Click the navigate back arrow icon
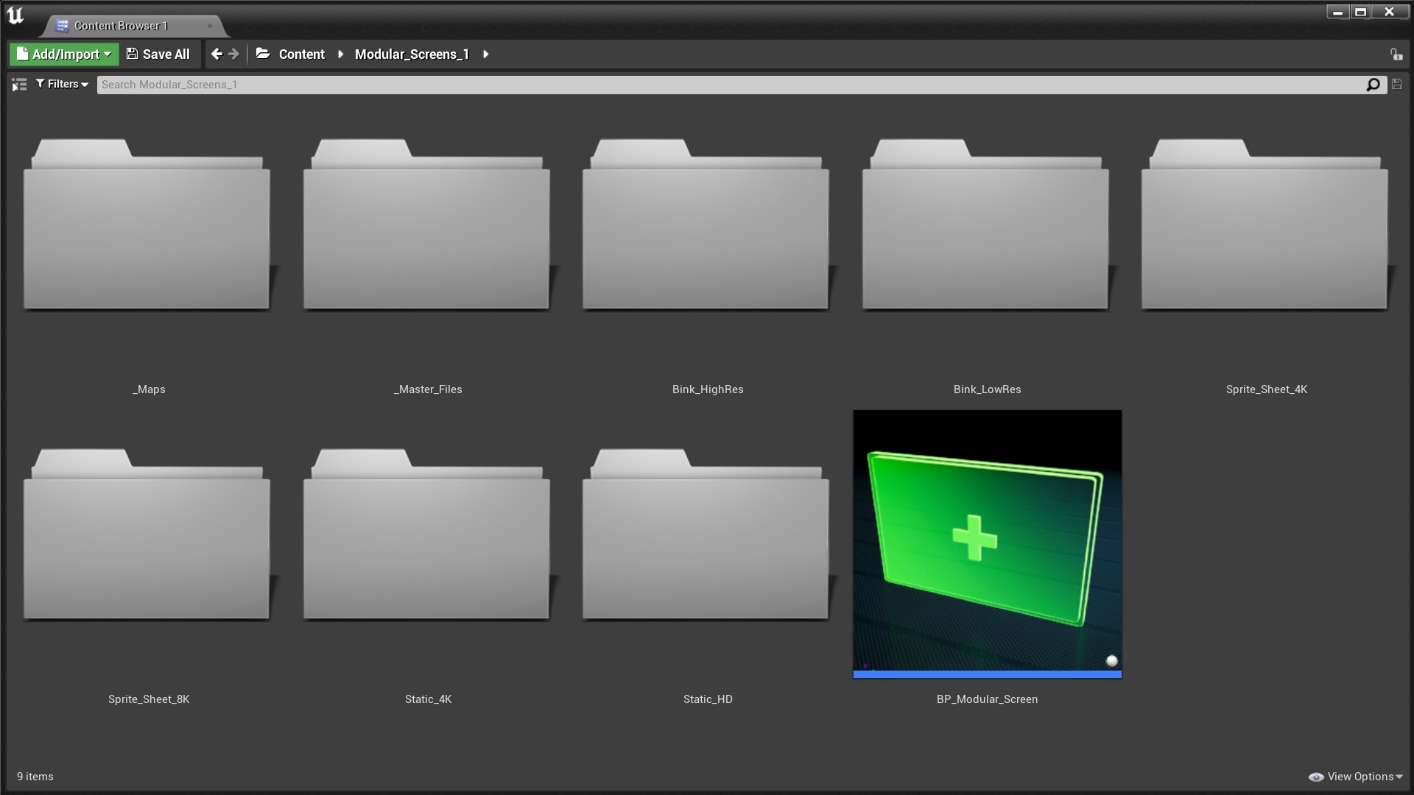This screenshot has height=795, width=1414. (x=217, y=54)
